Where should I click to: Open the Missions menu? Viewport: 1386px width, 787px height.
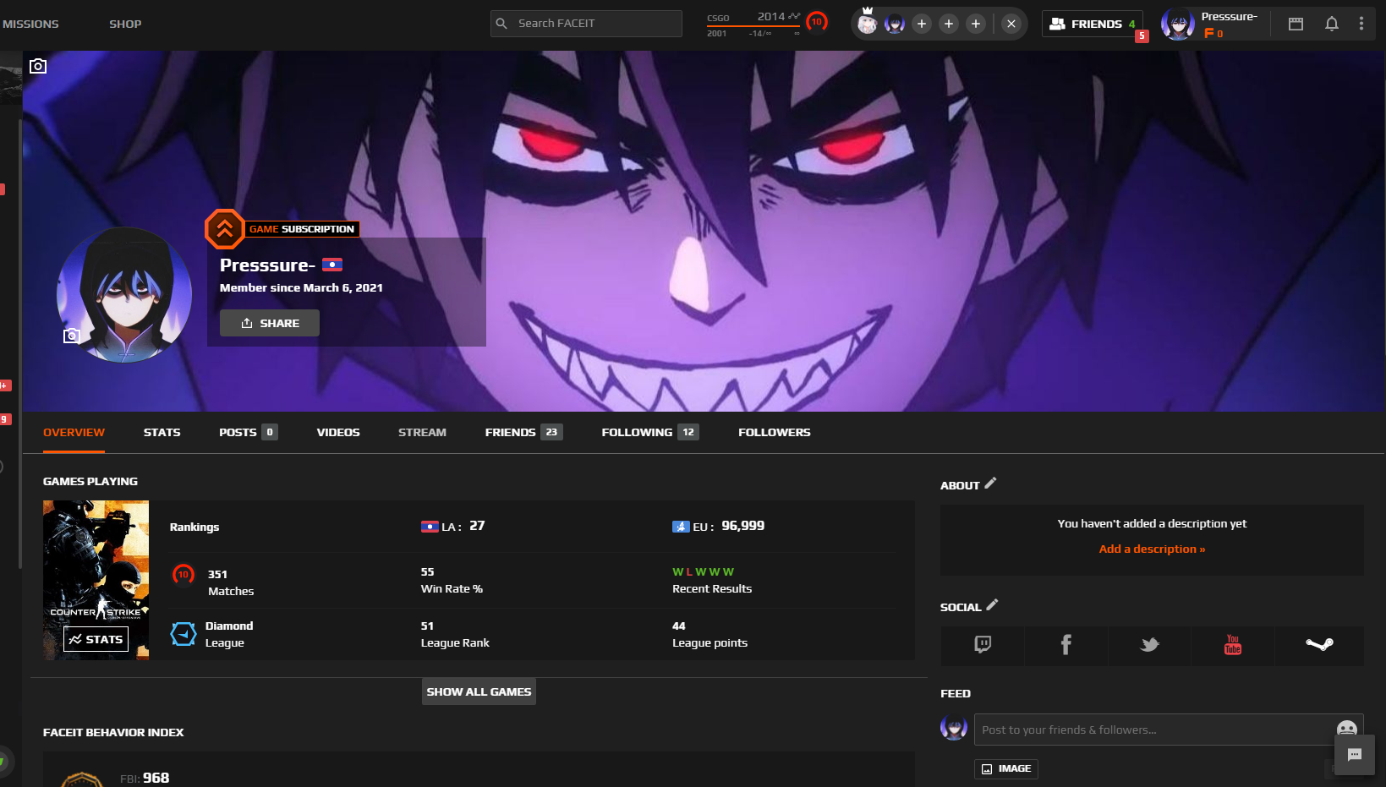pyautogui.click(x=30, y=24)
